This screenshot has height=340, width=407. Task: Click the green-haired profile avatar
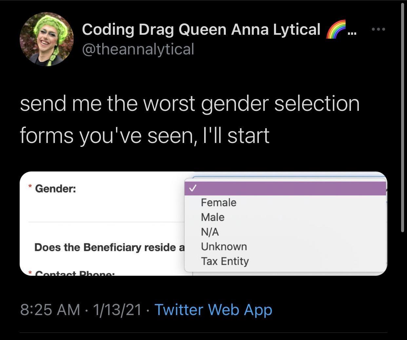tap(47, 39)
